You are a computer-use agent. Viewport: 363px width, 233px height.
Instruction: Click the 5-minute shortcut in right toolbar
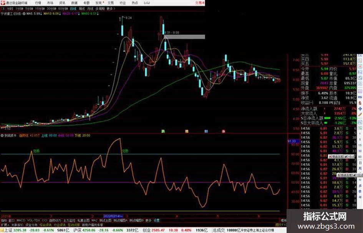coord(360,139)
